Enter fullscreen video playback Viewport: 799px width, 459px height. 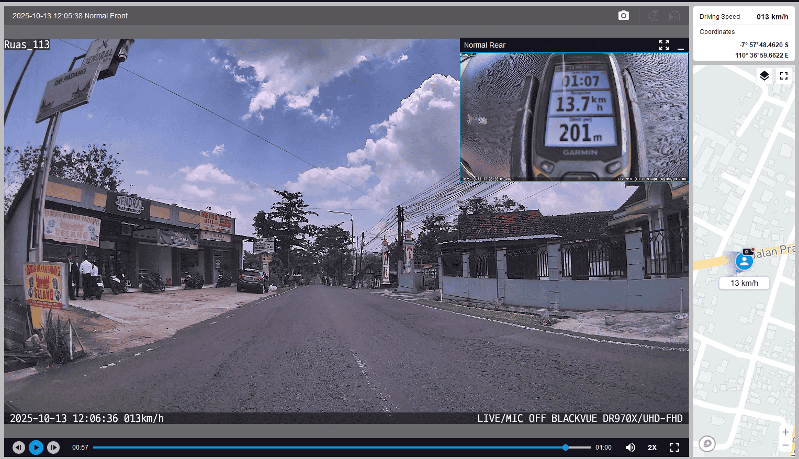coord(674,447)
